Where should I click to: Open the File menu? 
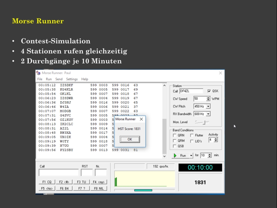tap(40, 79)
